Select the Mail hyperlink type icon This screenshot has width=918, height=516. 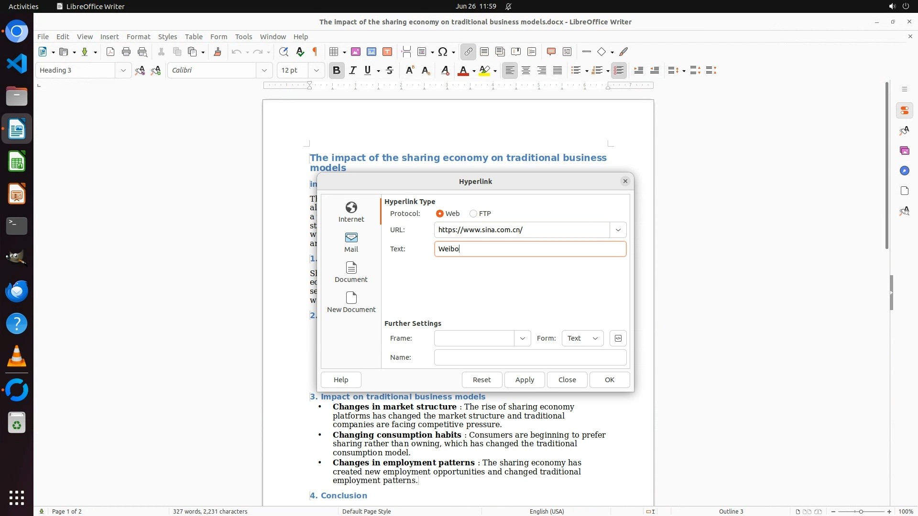tap(351, 242)
